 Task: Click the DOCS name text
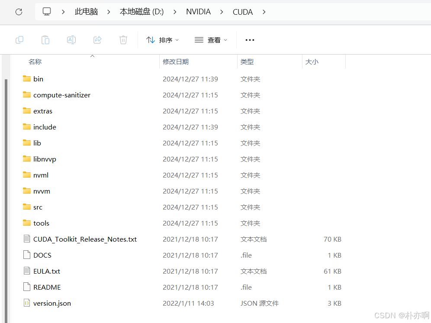tap(42, 255)
